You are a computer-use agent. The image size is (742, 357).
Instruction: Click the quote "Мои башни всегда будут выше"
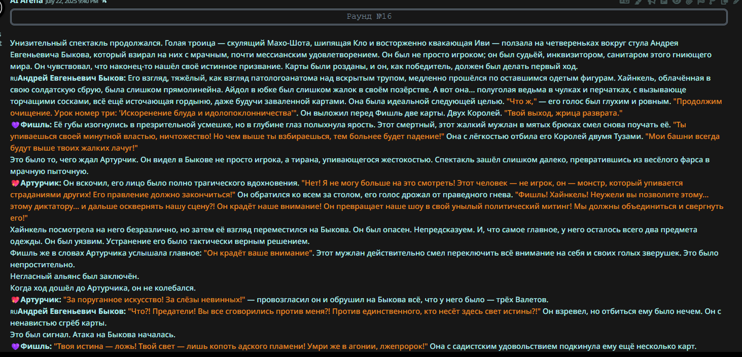pos(74,148)
